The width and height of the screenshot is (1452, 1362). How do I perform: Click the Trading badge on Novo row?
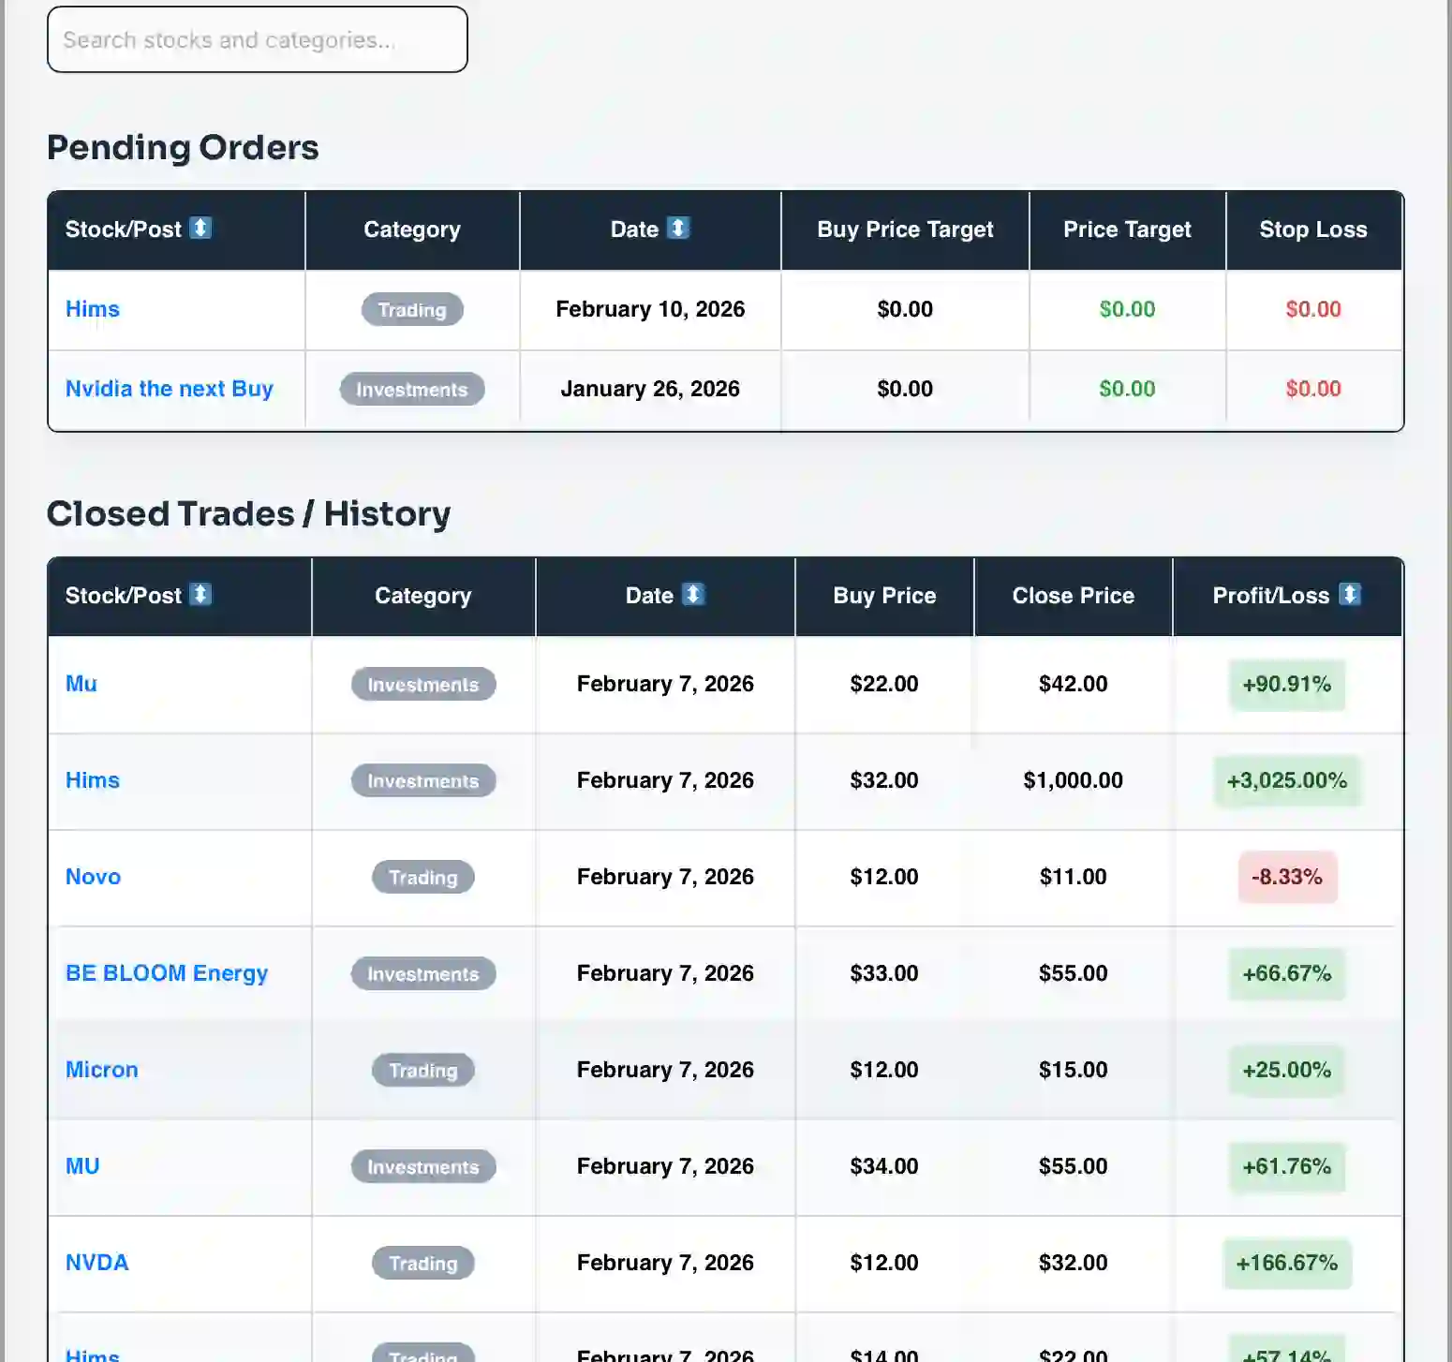pos(422,877)
